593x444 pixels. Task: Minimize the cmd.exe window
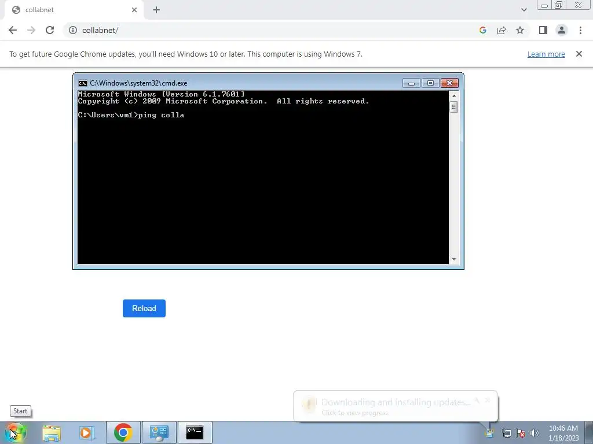coord(411,83)
